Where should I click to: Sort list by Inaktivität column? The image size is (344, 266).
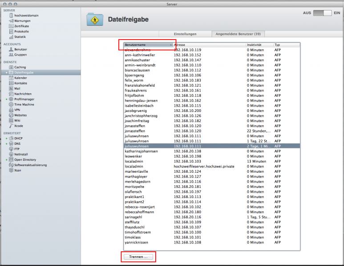[259, 45]
